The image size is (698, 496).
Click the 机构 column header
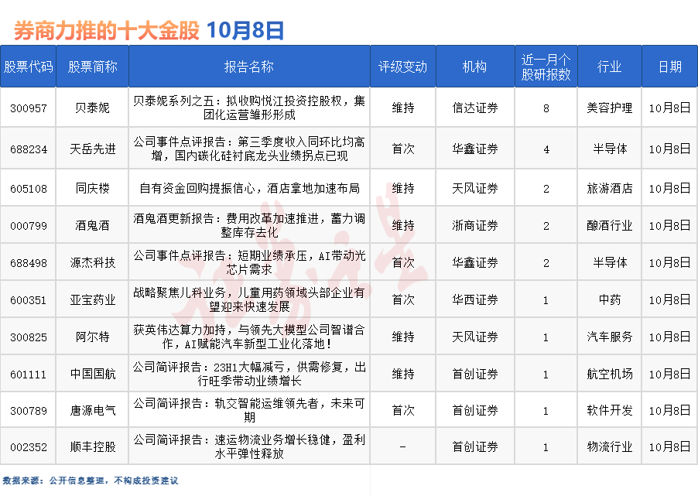(474, 67)
